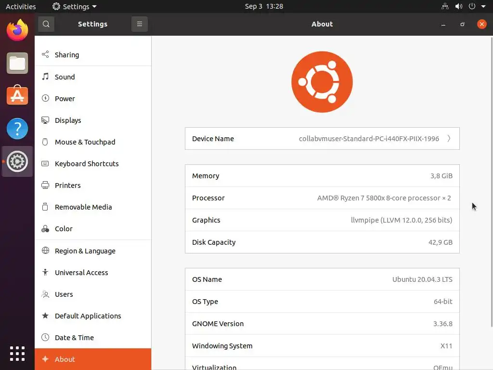Open Help from the dock
The height and width of the screenshot is (370, 493).
17,128
